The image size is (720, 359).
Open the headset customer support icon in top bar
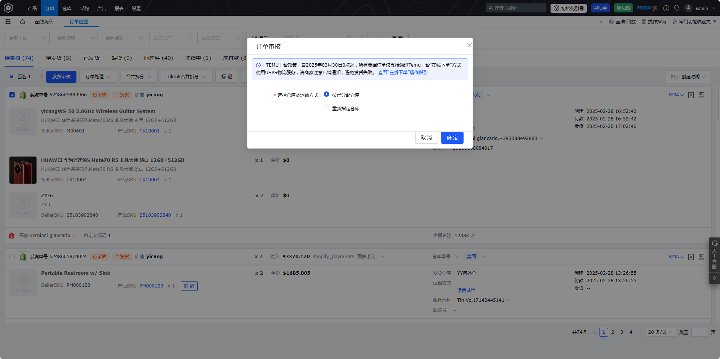click(677, 8)
